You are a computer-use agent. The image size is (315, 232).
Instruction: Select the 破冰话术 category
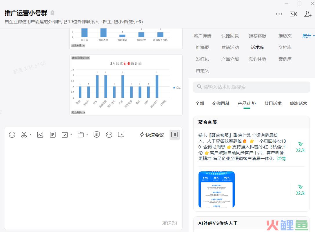pyautogui.click(x=298, y=104)
